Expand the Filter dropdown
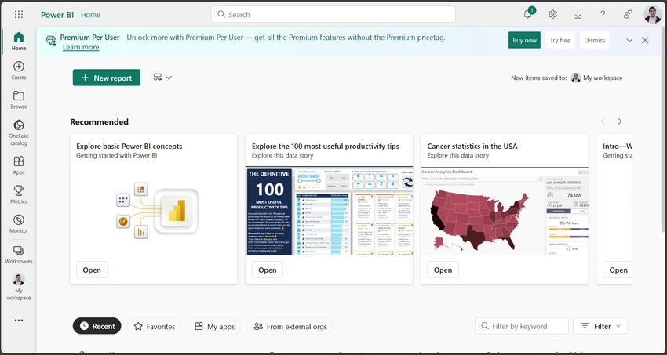 click(x=600, y=326)
